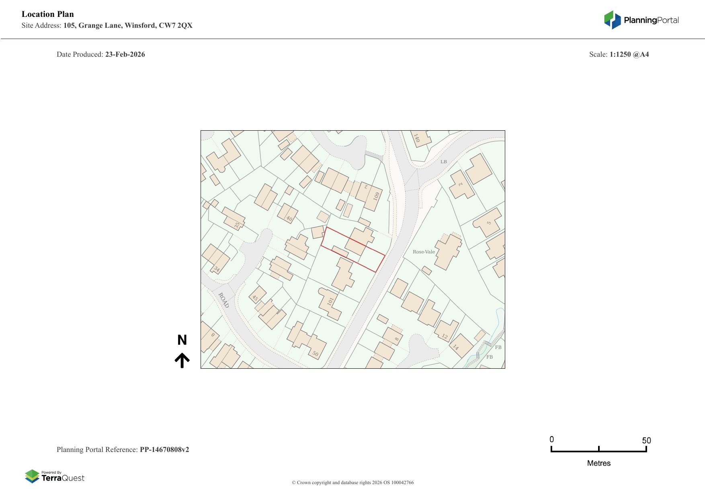705x499 pixels.
Task: Click the Crown copyright notice
Action: (352, 483)
